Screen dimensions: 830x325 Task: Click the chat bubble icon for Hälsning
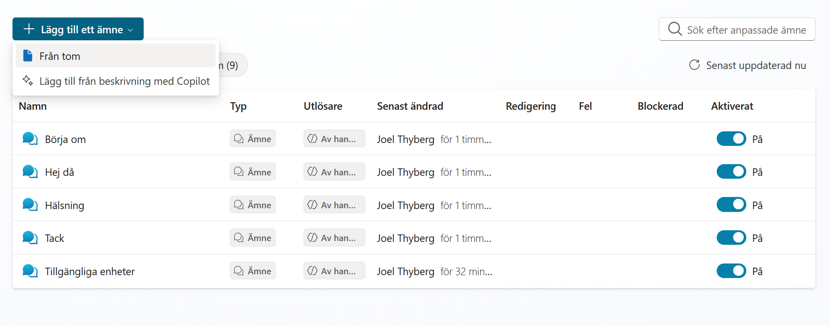[30, 205]
